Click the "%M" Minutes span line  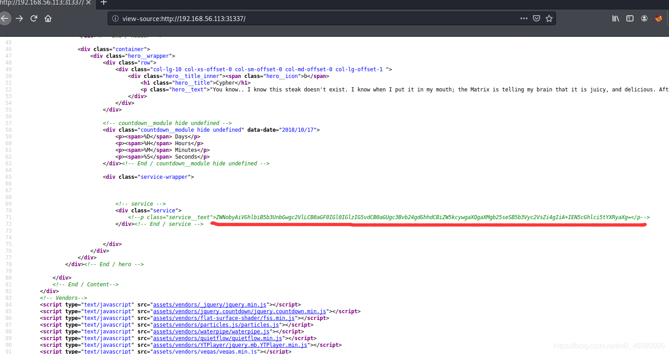pos(163,150)
